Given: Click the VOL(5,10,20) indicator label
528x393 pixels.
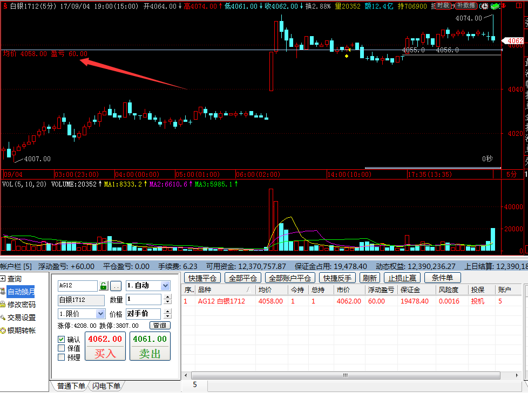Looking at the screenshot, I should [x=24, y=184].
